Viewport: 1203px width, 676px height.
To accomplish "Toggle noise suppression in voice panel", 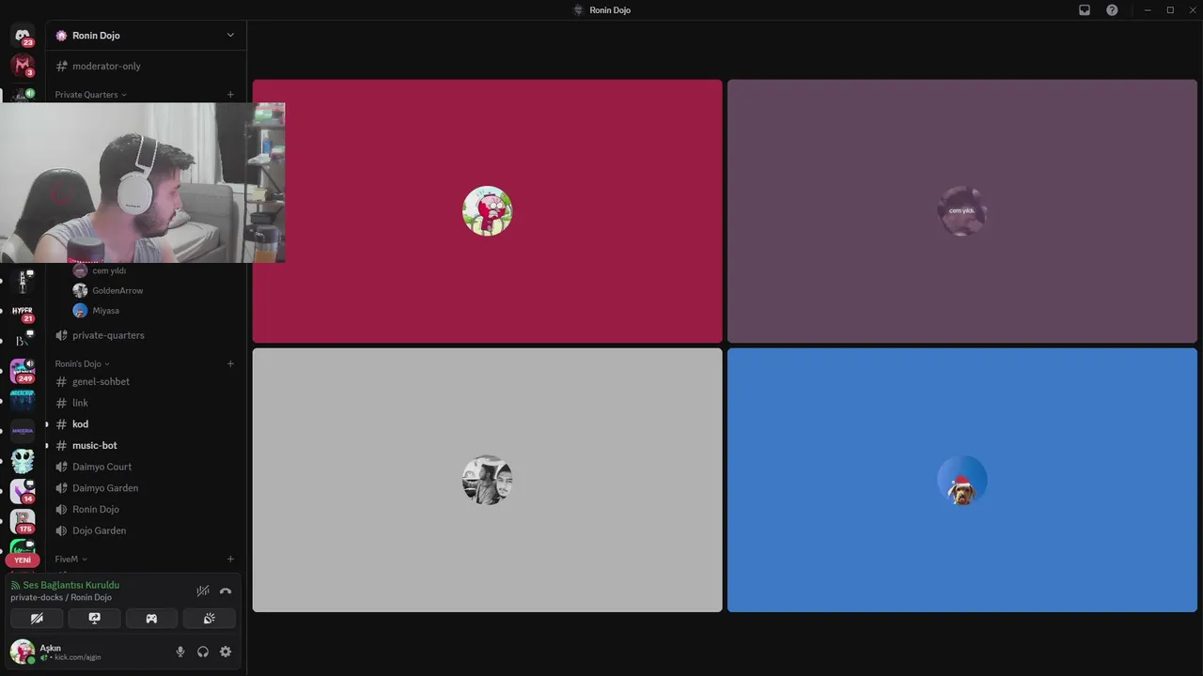I will pyautogui.click(x=203, y=591).
